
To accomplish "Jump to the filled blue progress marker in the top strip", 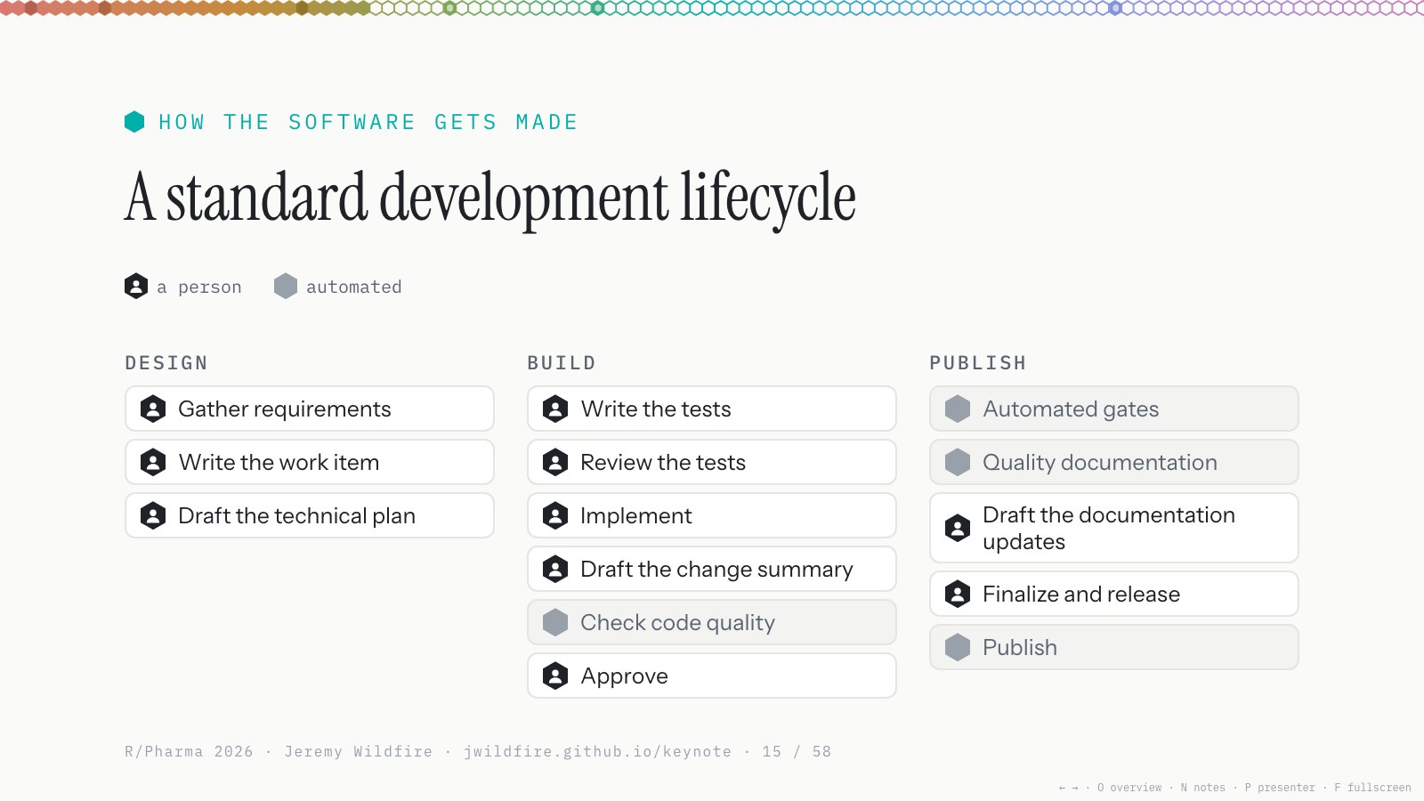I will pos(1115,8).
